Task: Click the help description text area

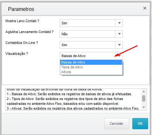Action: click(x=73, y=99)
